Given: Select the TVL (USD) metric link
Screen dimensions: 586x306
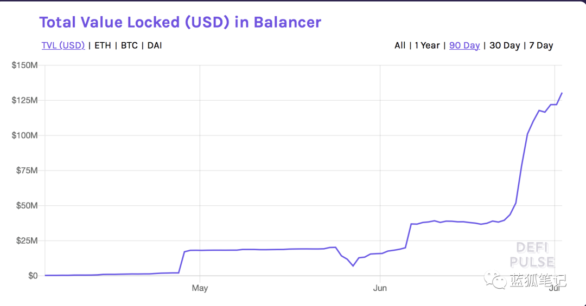Looking at the screenshot, I should (63, 45).
